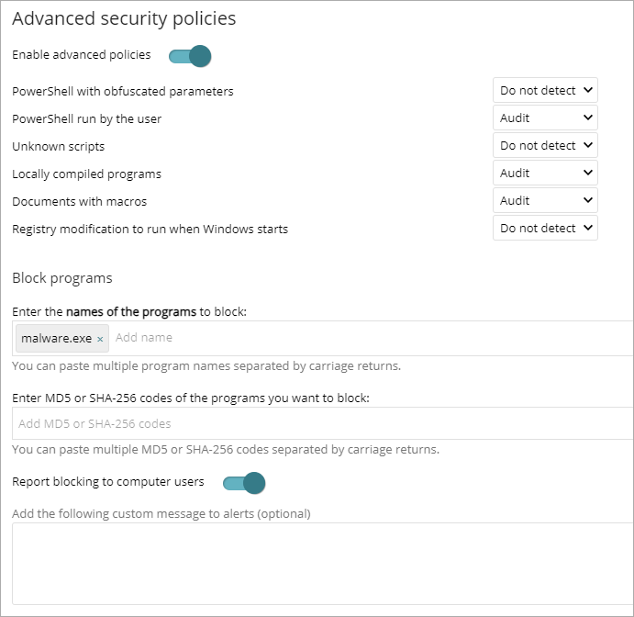The image size is (634, 617).
Task: Remove the malware.exe program tag
Action: pos(100,339)
